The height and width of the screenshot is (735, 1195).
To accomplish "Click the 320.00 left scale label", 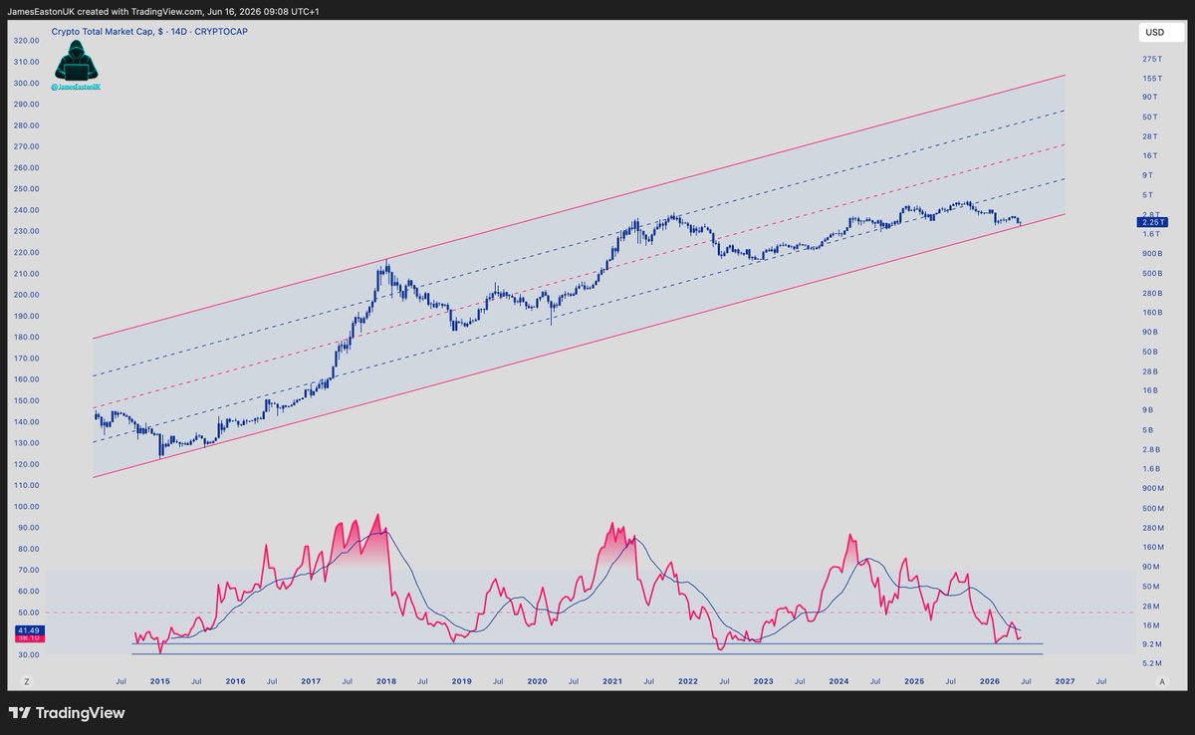I will point(26,41).
